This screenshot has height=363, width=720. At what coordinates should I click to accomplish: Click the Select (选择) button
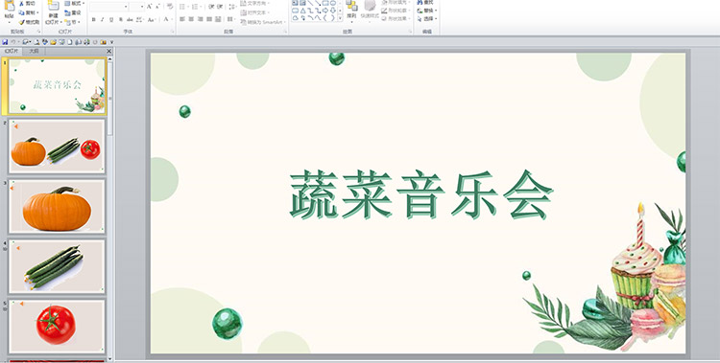pos(427,19)
